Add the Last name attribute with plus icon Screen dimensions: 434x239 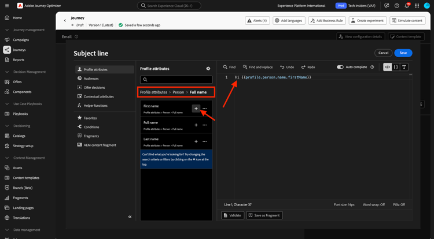pyautogui.click(x=196, y=141)
